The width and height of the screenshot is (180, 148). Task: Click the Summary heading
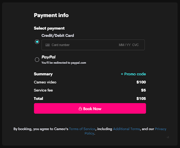pos(43,74)
